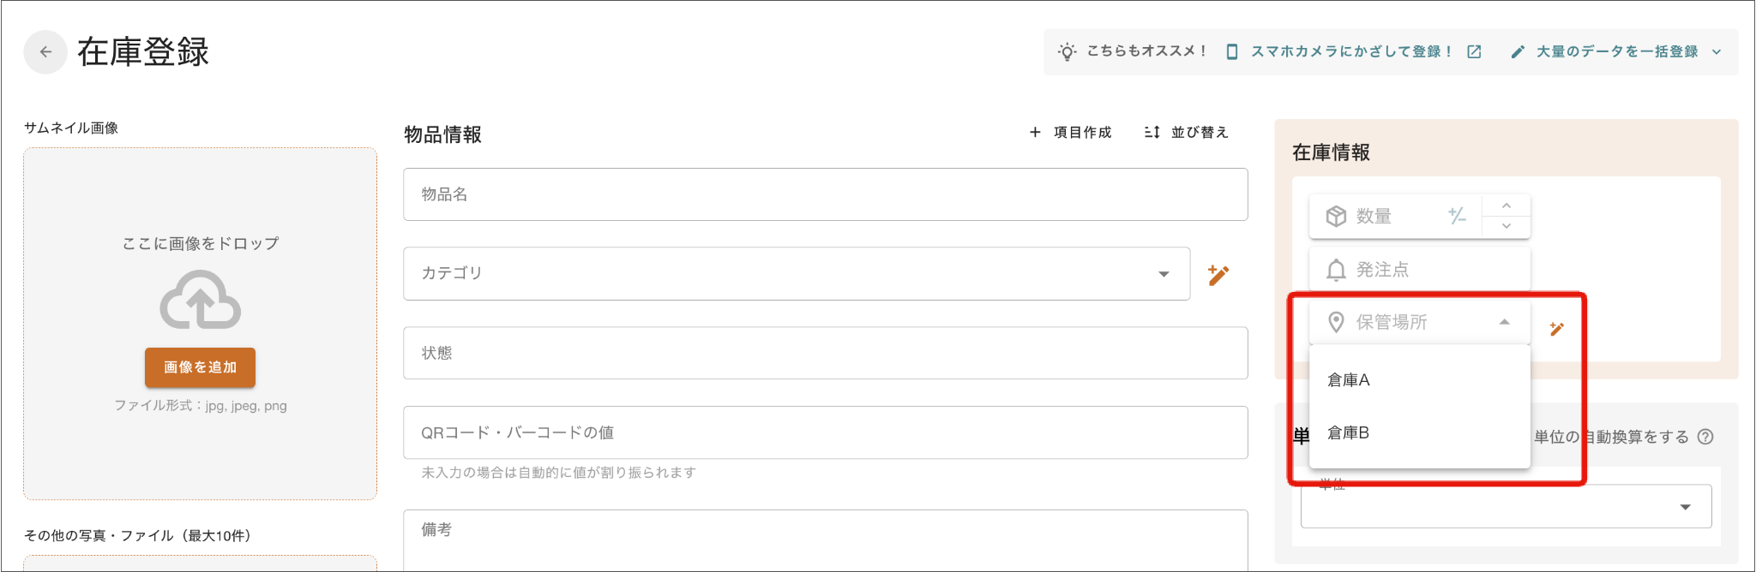Select 倉庫B from the list
Viewport: 1756px width, 572px height.
click(x=1349, y=433)
